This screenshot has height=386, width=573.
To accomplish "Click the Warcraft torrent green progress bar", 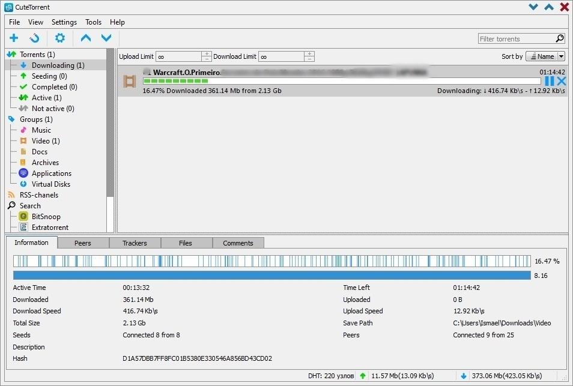I will click(342, 81).
